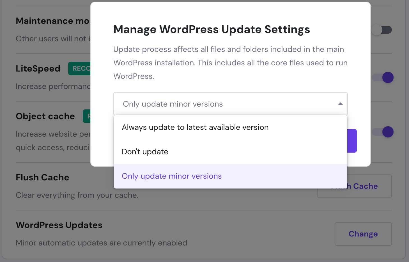Image resolution: width=409 pixels, height=262 pixels.
Task: Click the minor automatic updates status text
Action: 101,243
